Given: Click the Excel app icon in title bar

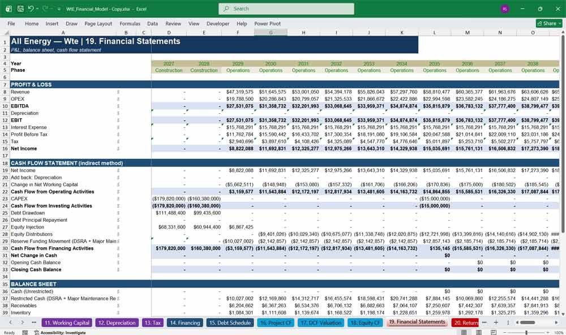Looking at the screenshot, I should [8, 8].
